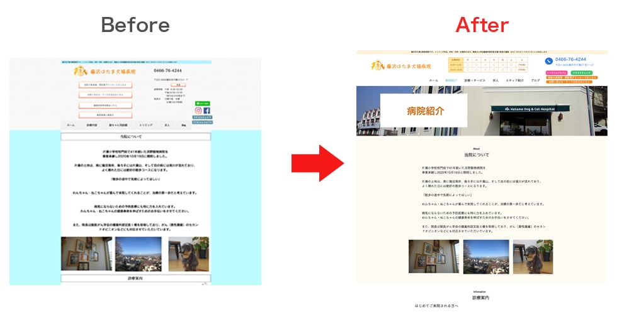This screenshot has height=314, width=617.
Task: Open 求人 in the After page navigation
Action: 495,80
